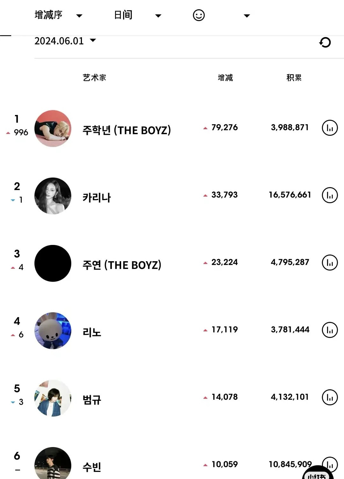The height and width of the screenshot is (479, 344).
Task: Open chart icon for 주연 (THE BOYZ)
Action: [x=330, y=262]
